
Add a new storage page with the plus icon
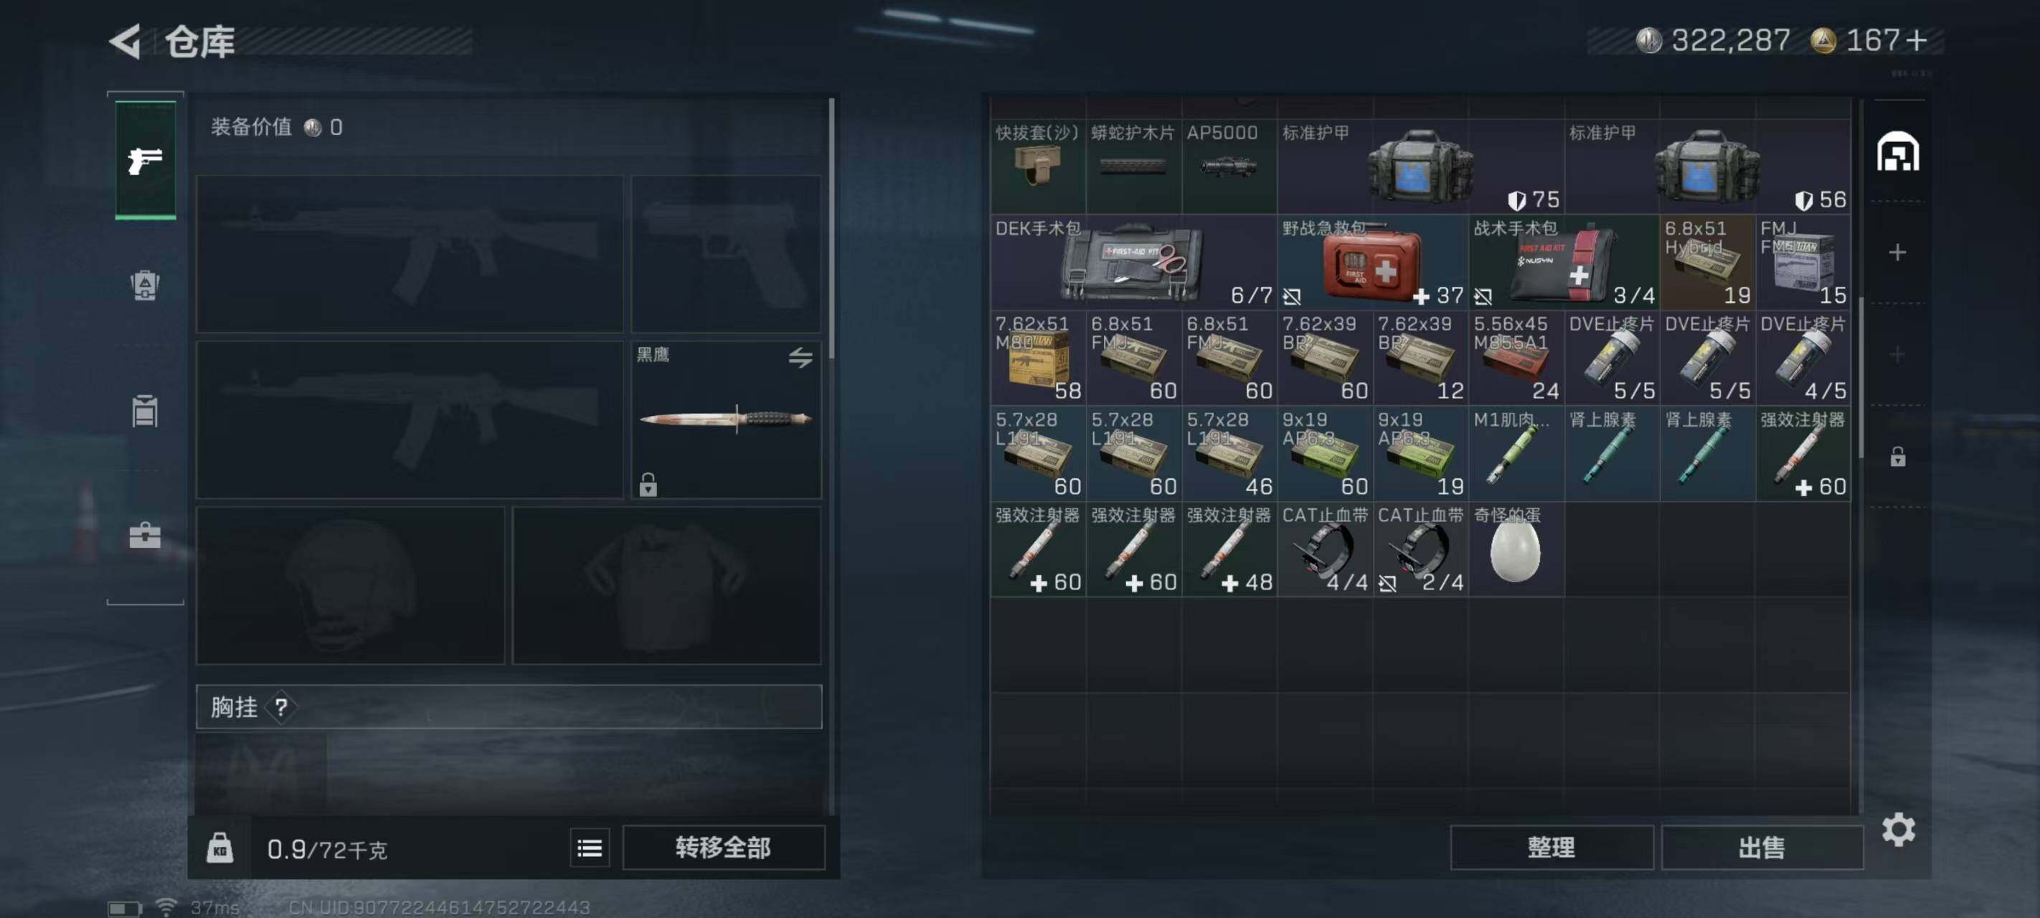1897,252
